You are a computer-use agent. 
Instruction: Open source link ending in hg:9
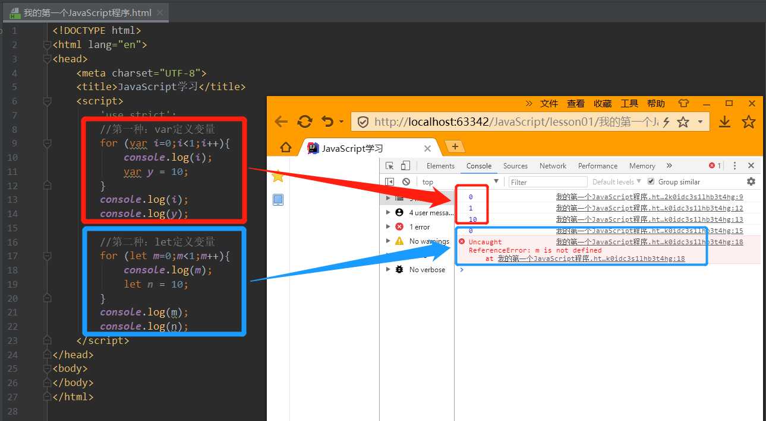pos(650,197)
